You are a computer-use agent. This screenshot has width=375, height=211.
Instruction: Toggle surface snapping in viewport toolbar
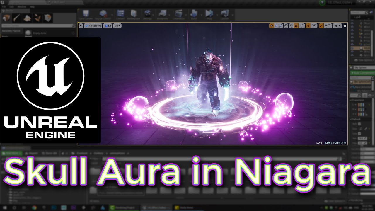point(291,26)
